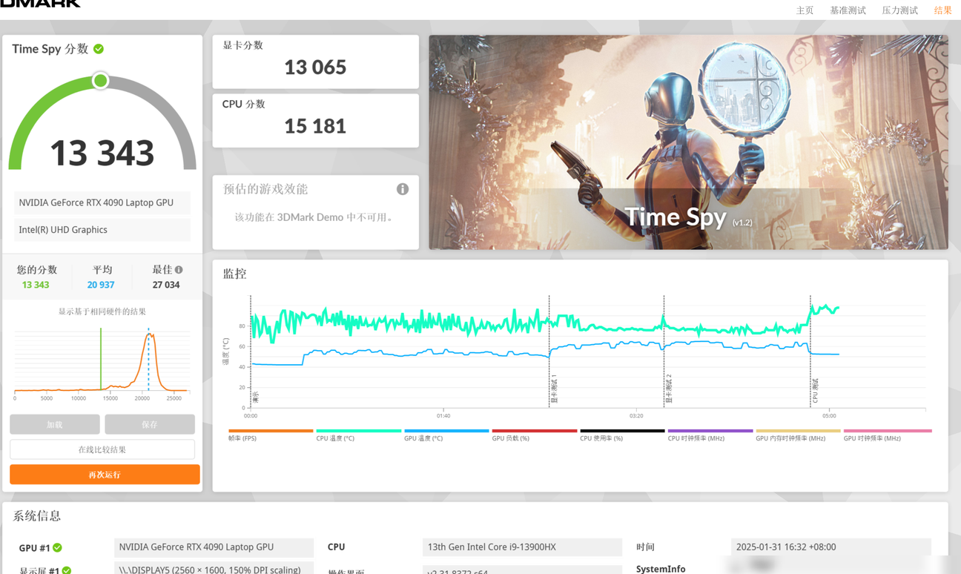Screen dimensions: 961x574
Task: Toggle GPU 内存时钟频率 (MHz) legend series
Action: [x=798, y=435]
